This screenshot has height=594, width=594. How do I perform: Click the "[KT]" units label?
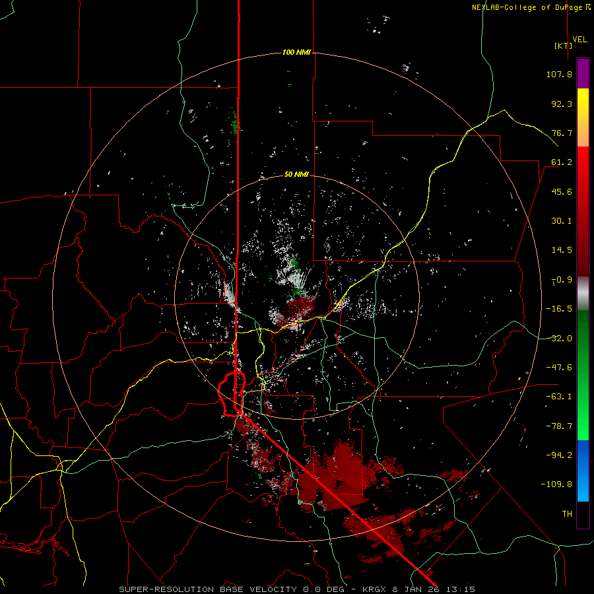pyautogui.click(x=564, y=46)
